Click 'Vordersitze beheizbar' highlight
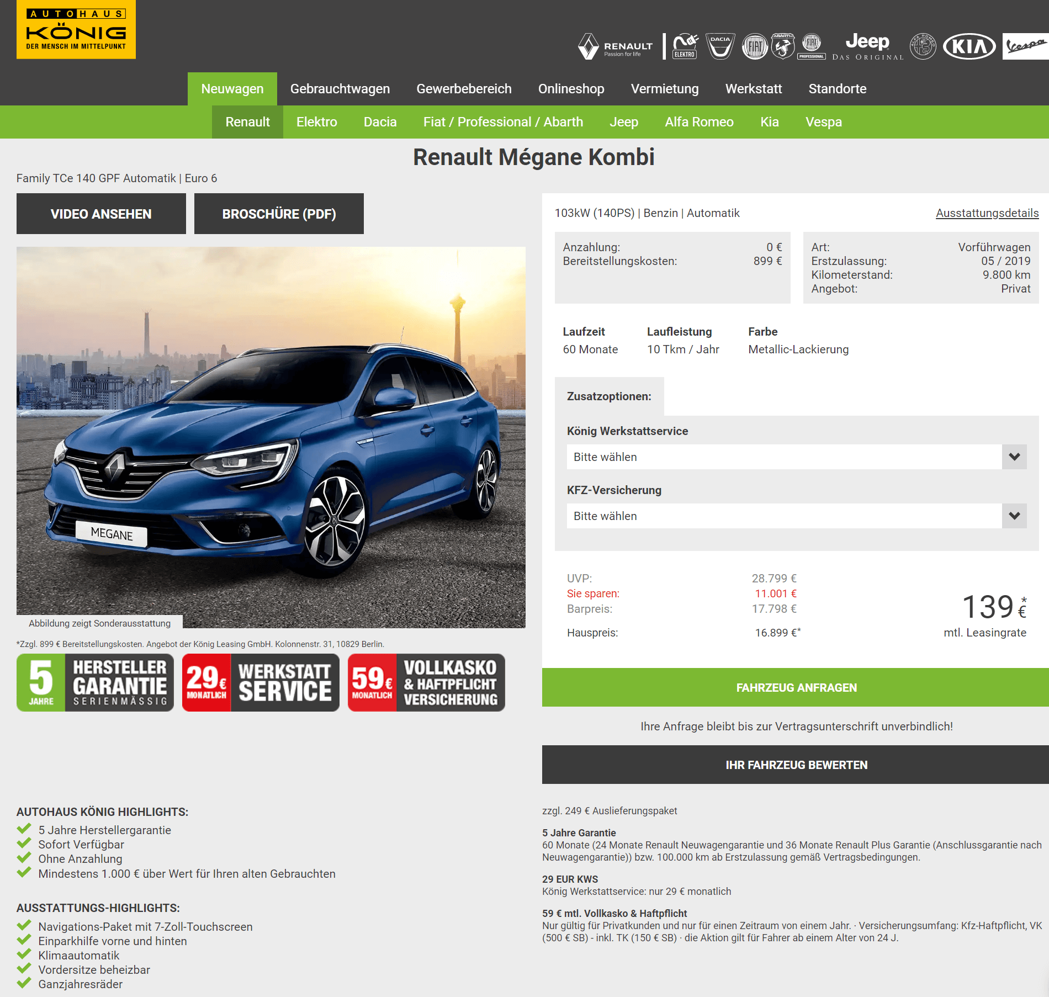1049x997 pixels. click(x=94, y=970)
